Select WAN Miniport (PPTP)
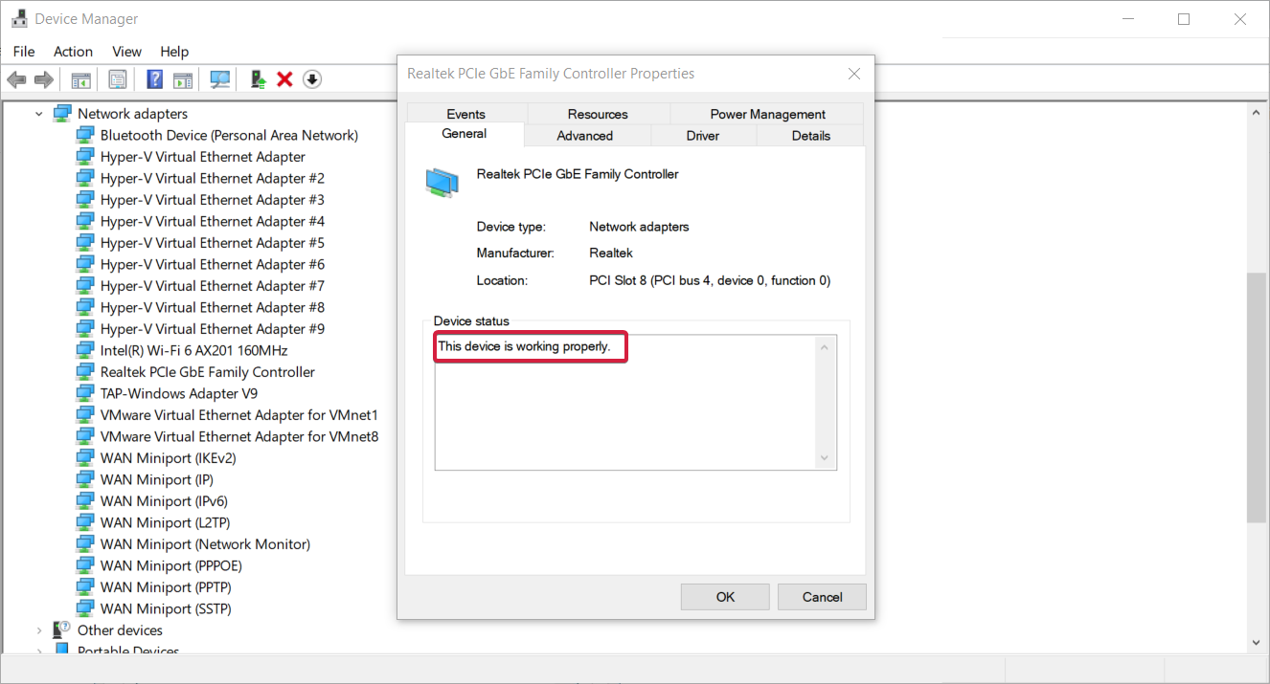Screen dimensions: 1270x684 (167, 587)
